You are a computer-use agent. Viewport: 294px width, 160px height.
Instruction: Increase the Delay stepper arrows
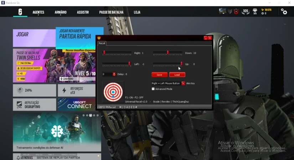click(114, 74)
